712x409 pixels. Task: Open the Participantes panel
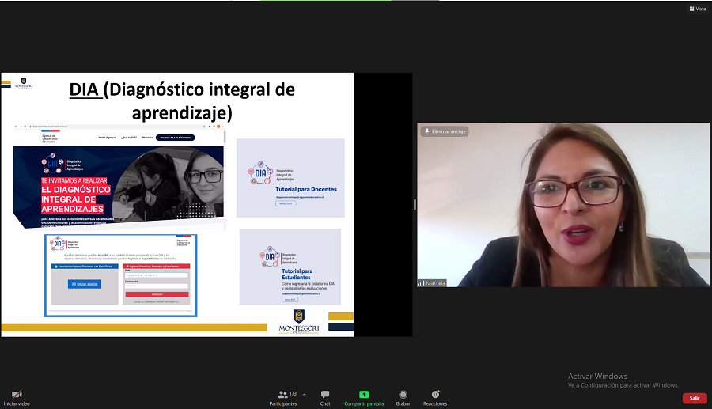283,398
